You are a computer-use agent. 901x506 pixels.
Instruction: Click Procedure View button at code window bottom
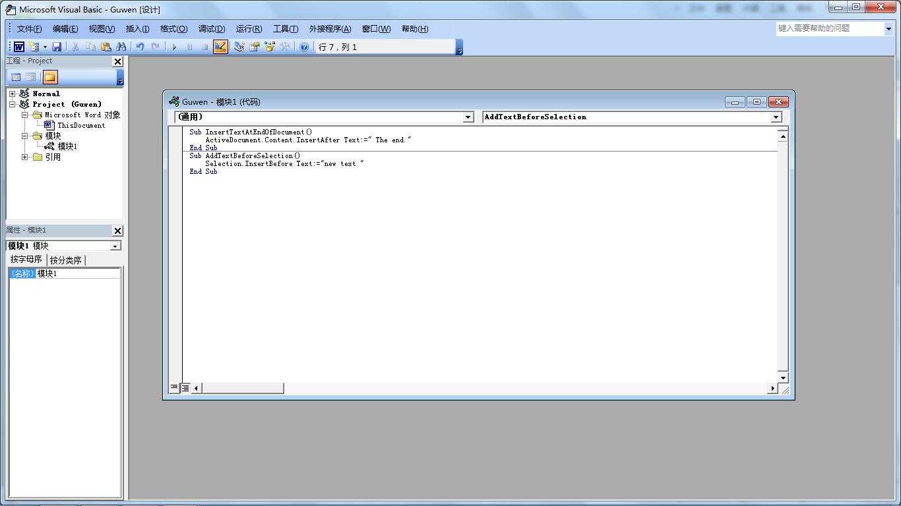174,388
